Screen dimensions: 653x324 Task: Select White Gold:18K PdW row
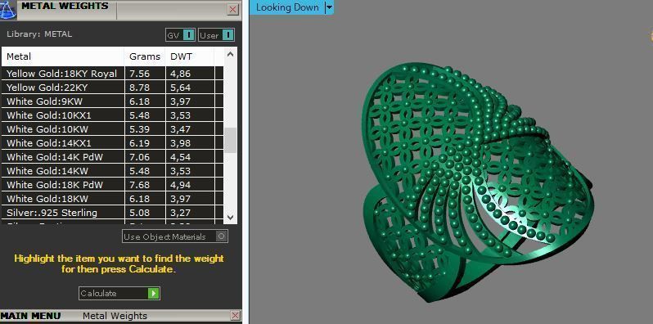[x=112, y=184]
